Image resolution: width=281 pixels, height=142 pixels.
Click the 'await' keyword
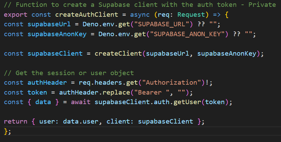[x=81, y=102]
